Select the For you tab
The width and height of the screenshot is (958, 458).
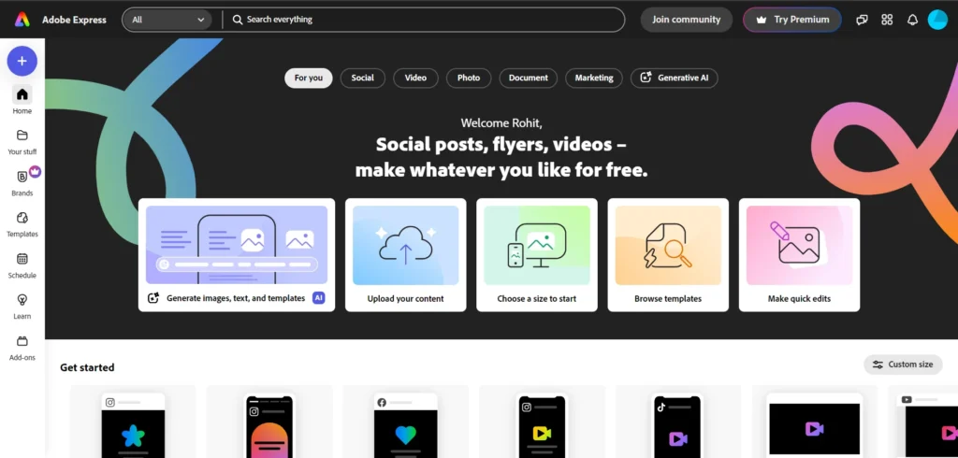309,79
